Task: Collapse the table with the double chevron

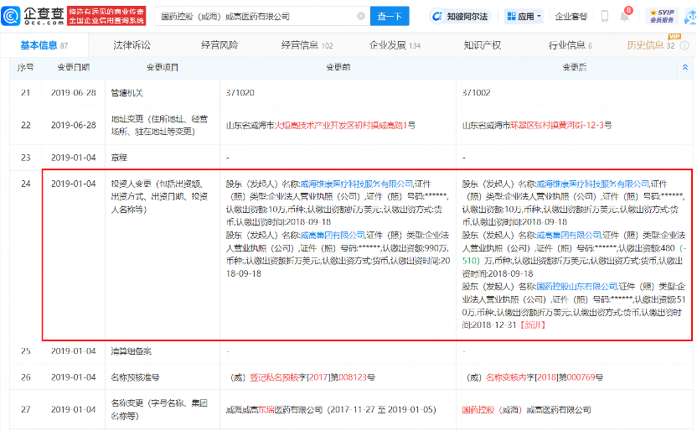Action: pyautogui.click(x=685, y=67)
